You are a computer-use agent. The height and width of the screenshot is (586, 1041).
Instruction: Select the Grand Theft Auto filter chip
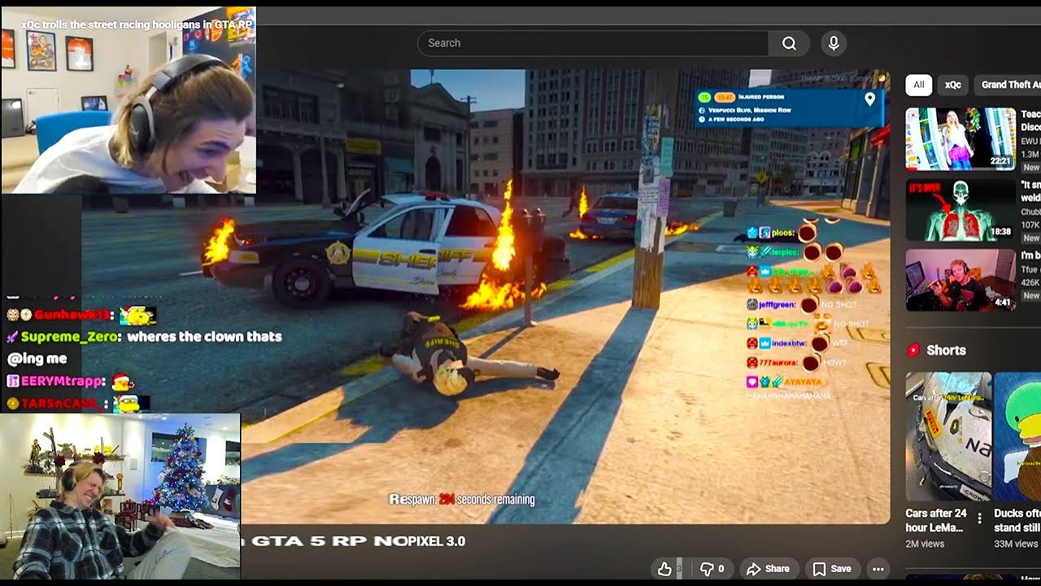1008,85
